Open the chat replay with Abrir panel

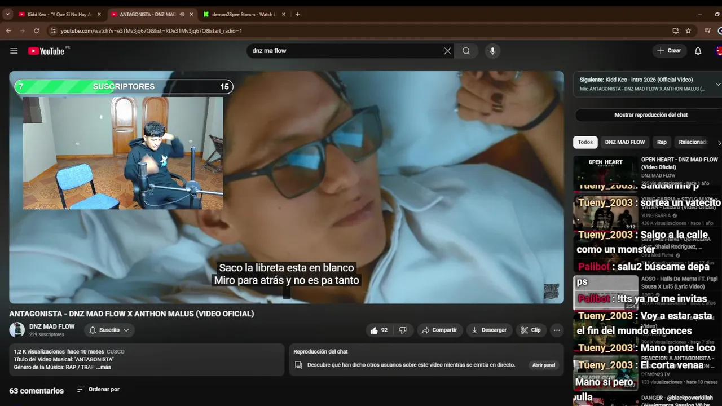tap(544, 365)
